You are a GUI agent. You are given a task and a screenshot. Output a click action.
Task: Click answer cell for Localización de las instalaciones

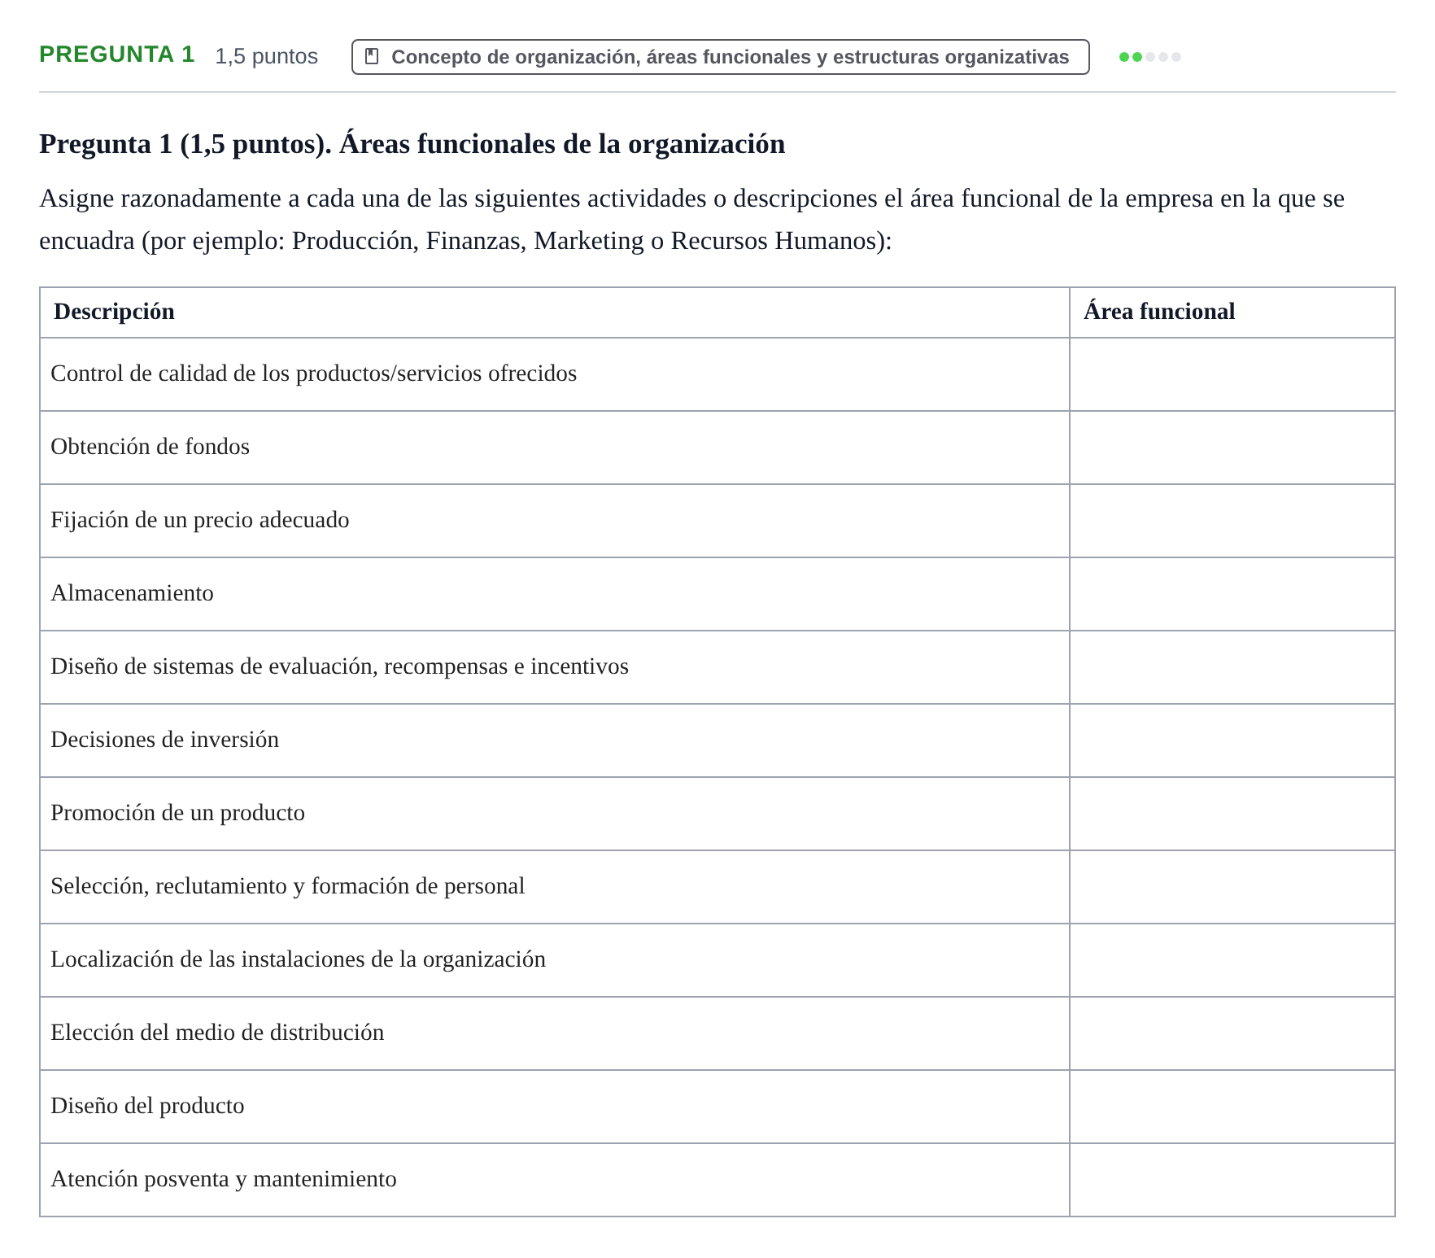click(1232, 960)
